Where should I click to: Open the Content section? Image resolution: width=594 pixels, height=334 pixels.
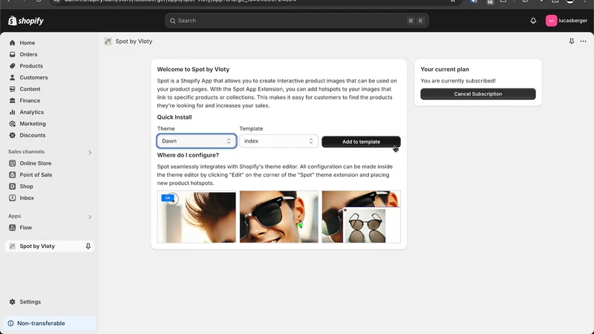coord(30,89)
